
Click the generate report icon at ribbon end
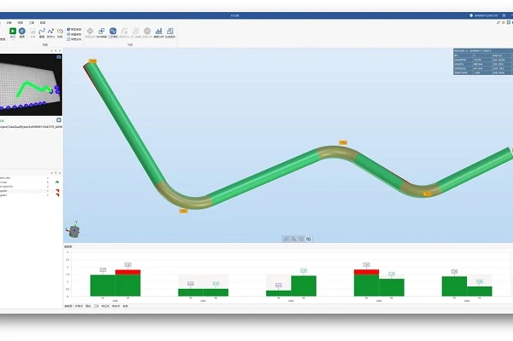coord(171,32)
